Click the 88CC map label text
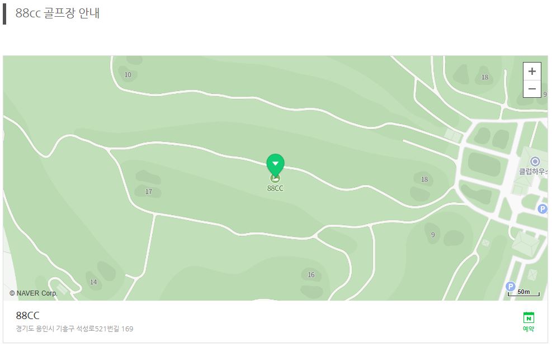 coord(275,188)
